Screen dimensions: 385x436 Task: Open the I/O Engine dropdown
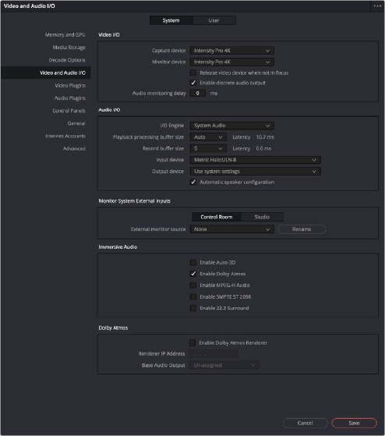coord(232,126)
